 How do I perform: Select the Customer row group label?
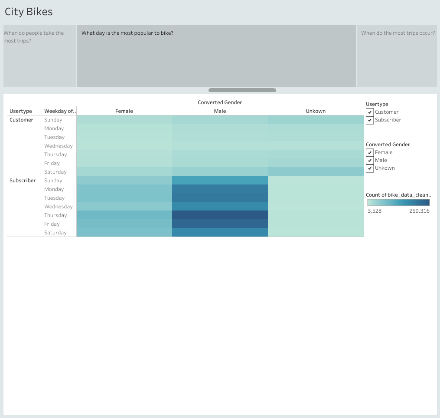point(21,120)
